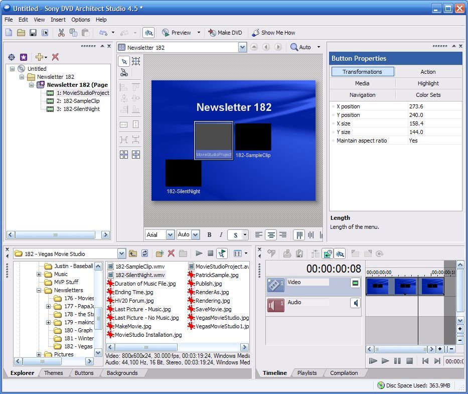
Task: Click the save disk icon
Action: point(33,33)
